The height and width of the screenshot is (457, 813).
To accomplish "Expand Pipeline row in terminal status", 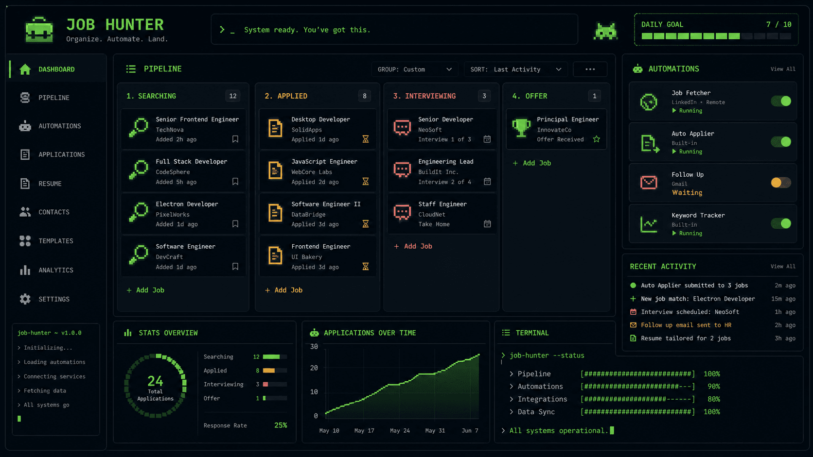I will [x=512, y=374].
